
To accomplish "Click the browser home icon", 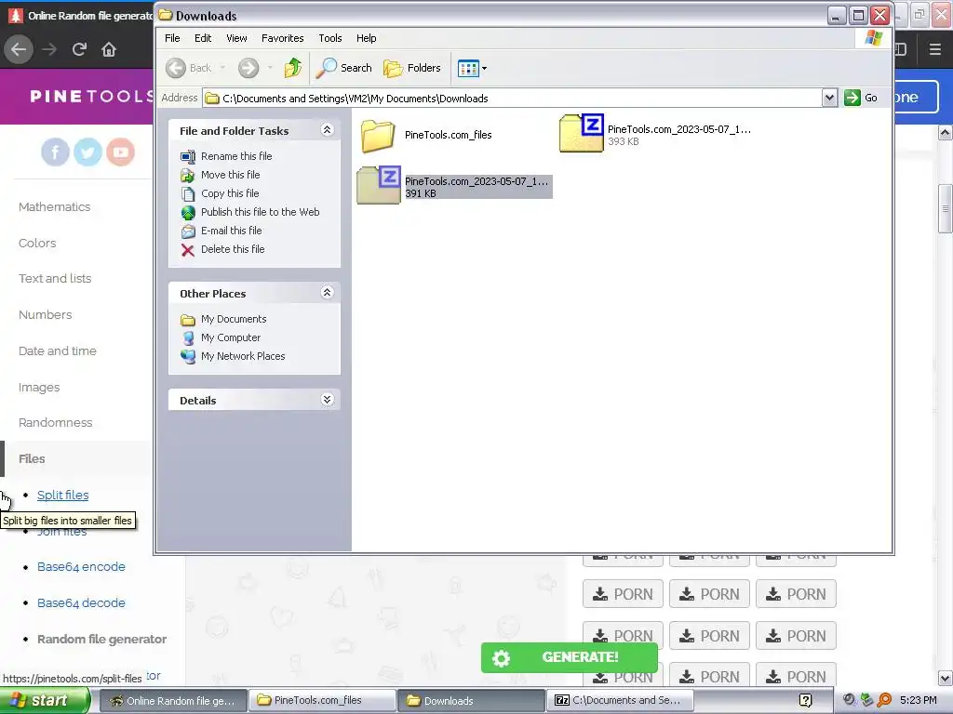I will pyautogui.click(x=109, y=49).
